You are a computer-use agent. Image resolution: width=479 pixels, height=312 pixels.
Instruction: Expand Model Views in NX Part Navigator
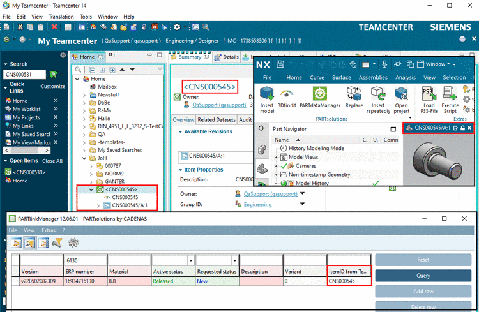click(x=277, y=157)
